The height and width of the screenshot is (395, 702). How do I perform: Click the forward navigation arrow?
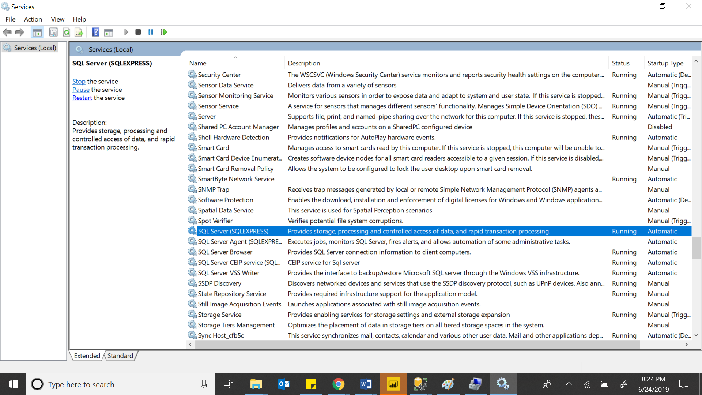point(19,32)
